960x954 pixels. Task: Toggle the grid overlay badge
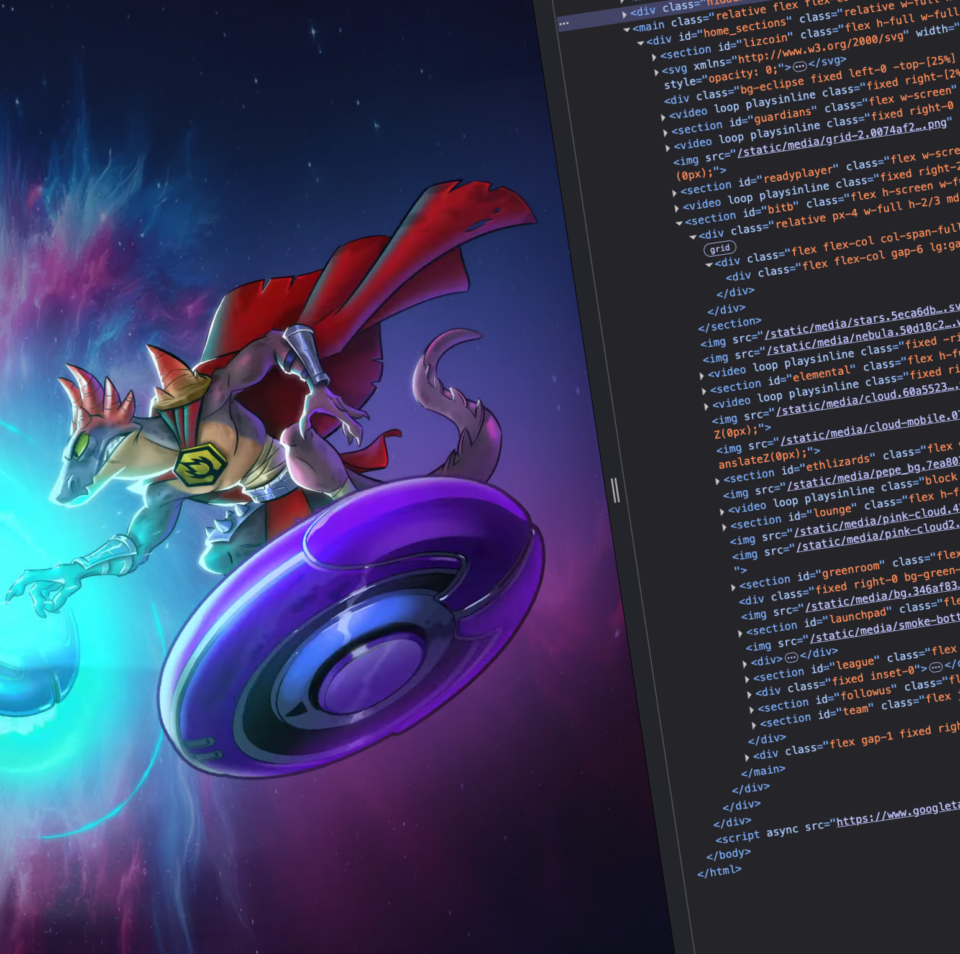[720, 249]
